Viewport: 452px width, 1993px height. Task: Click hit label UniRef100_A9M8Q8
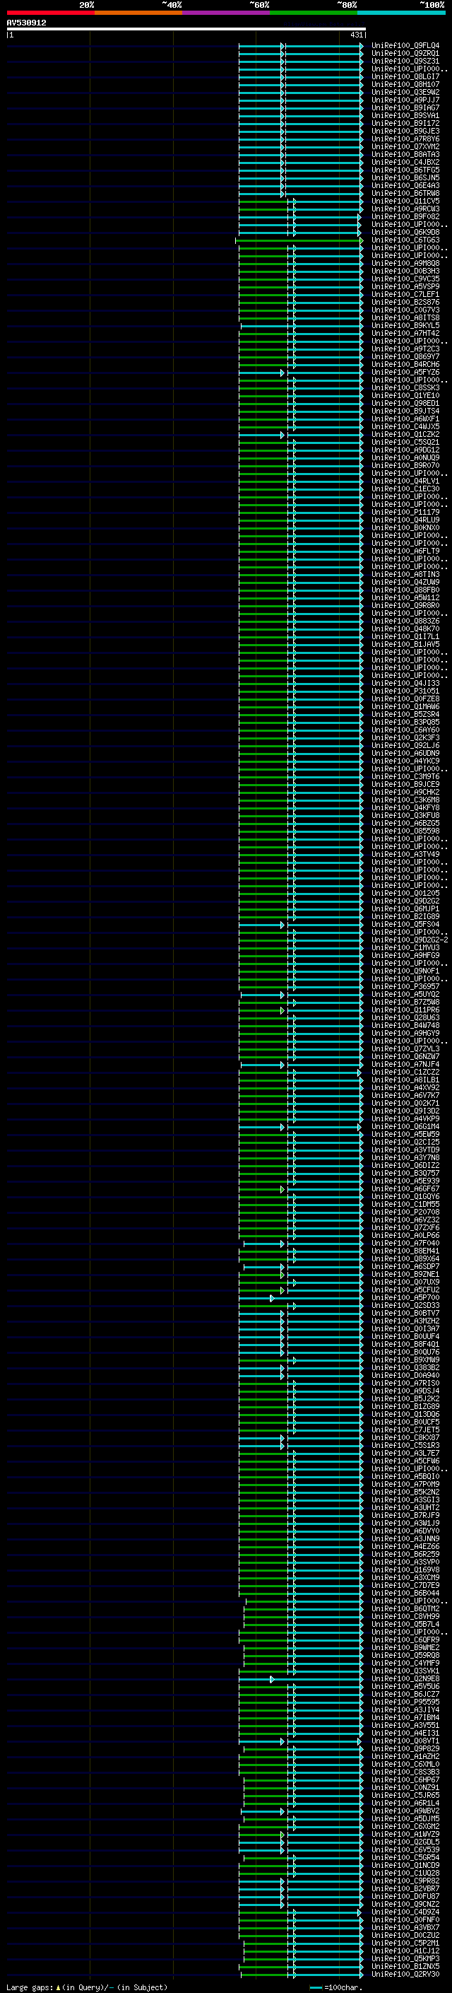[405, 264]
